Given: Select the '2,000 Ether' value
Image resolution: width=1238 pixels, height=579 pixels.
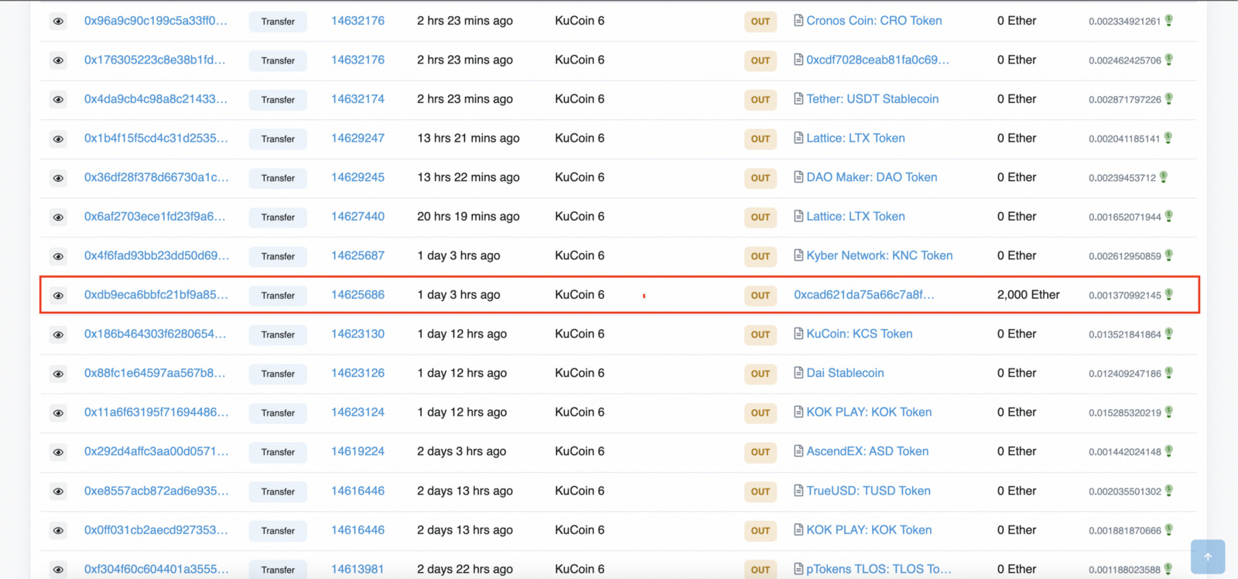Looking at the screenshot, I should (x=1028, y=295).
